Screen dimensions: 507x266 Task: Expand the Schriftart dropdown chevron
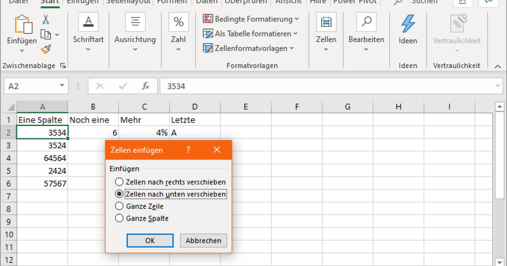pyautogui.click(x=88, y=49)
